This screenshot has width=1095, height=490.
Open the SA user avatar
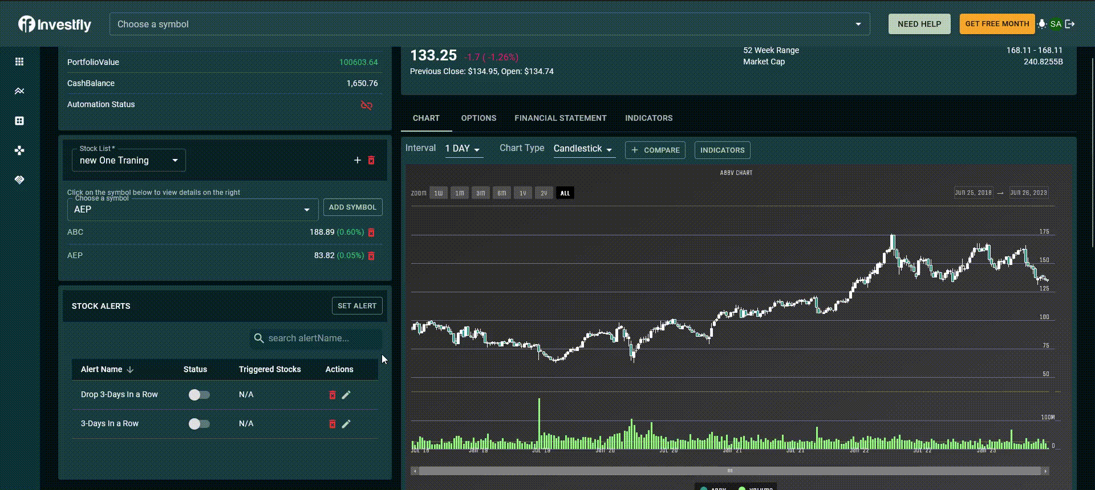[x=1056, y=24]
